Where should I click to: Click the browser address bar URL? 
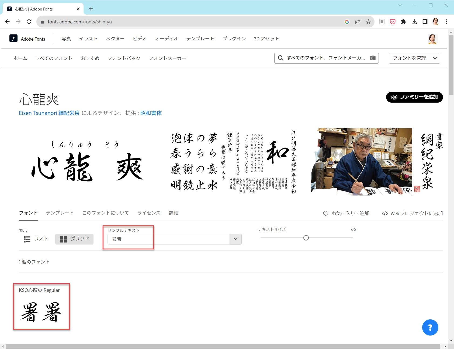coord(80,22)
